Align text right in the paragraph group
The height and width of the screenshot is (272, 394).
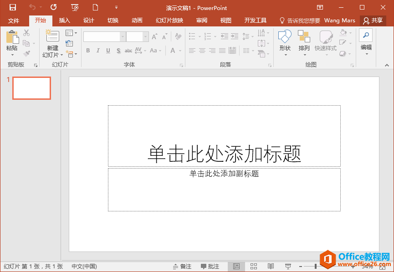coord(212,51)
